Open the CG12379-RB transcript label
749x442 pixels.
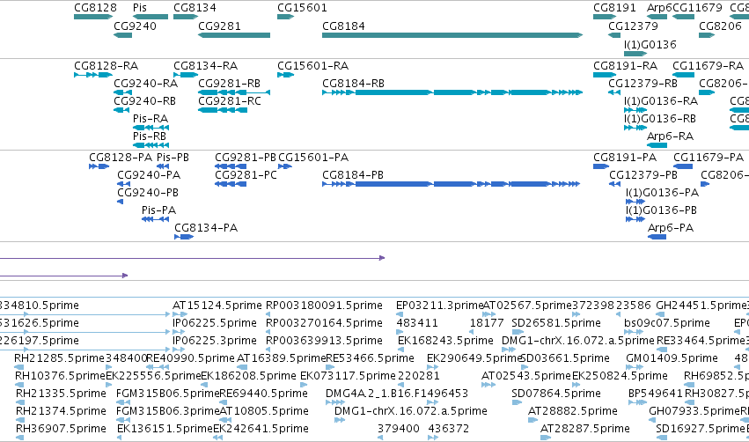click(x=643, y=83)
